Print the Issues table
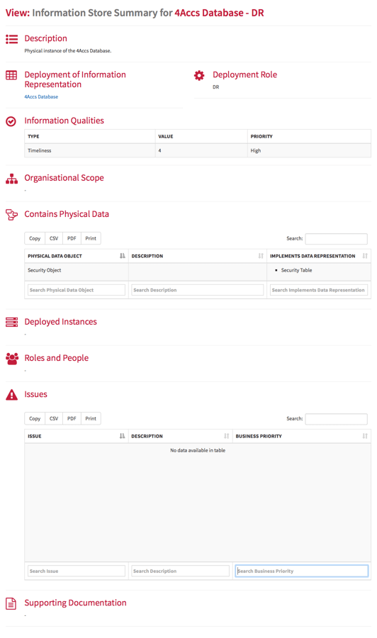The image size is (377, 638). [91, 419]
